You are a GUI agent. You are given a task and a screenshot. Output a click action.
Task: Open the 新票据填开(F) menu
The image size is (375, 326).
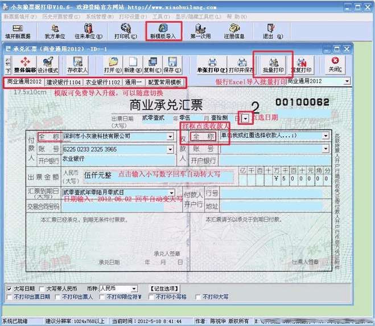(x=20, y=17)
